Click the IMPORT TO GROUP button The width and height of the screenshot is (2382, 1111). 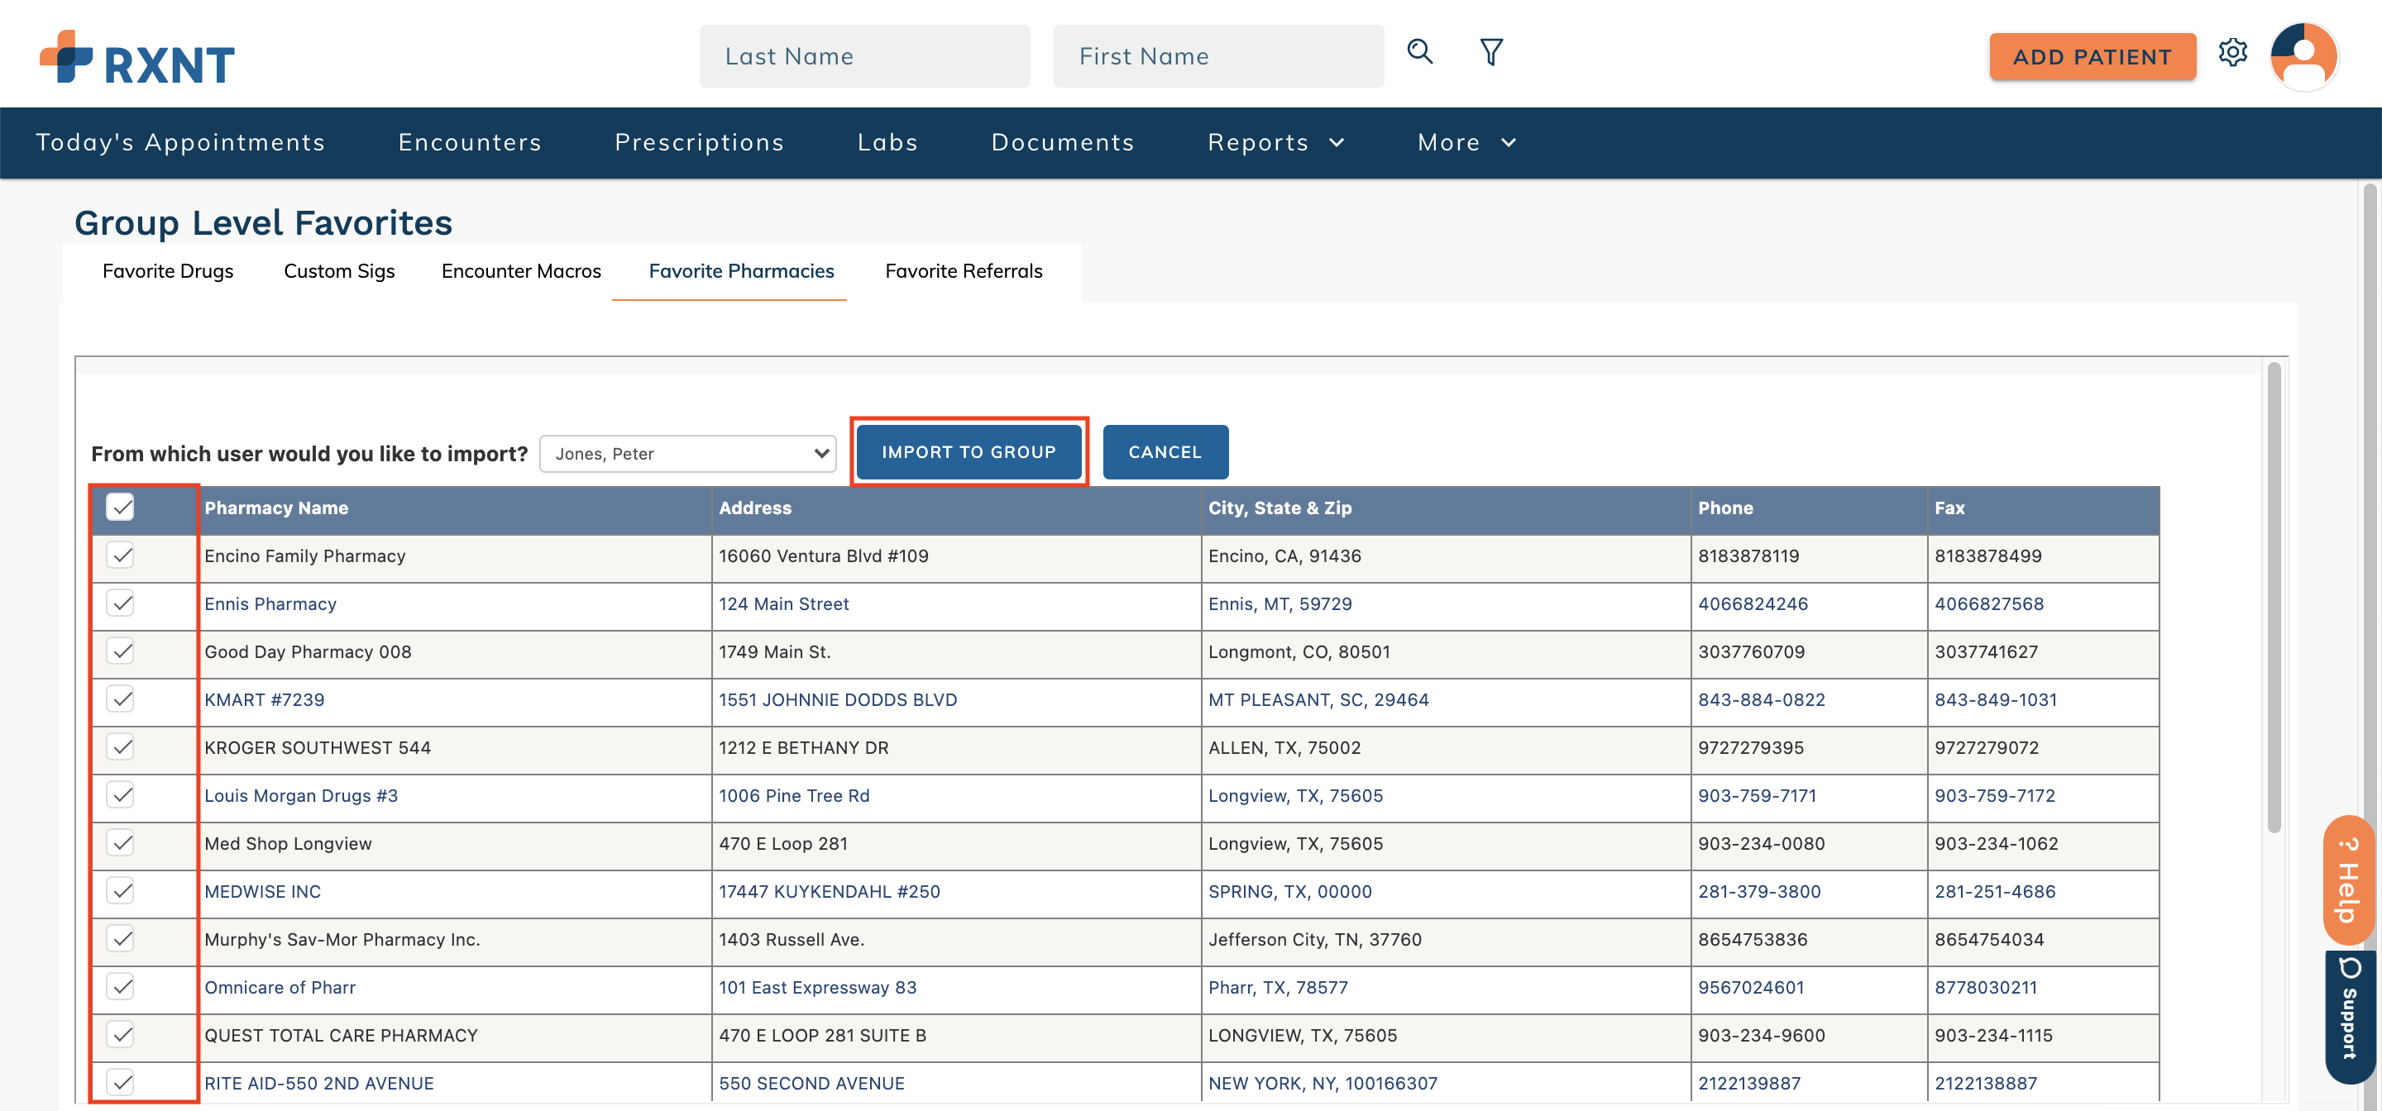pos(969,452)
